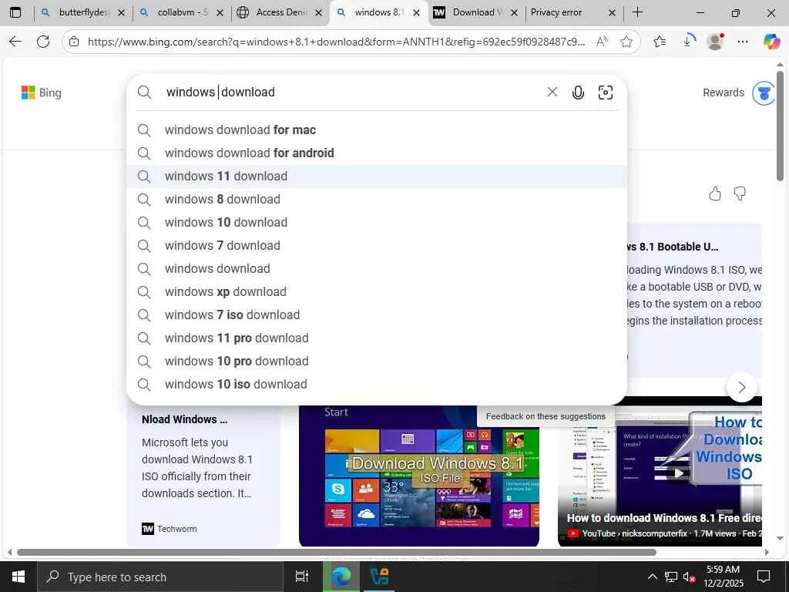The image size is (789, 592).
Task: Open the Bing Rewards medal icon
Action: 764,92
